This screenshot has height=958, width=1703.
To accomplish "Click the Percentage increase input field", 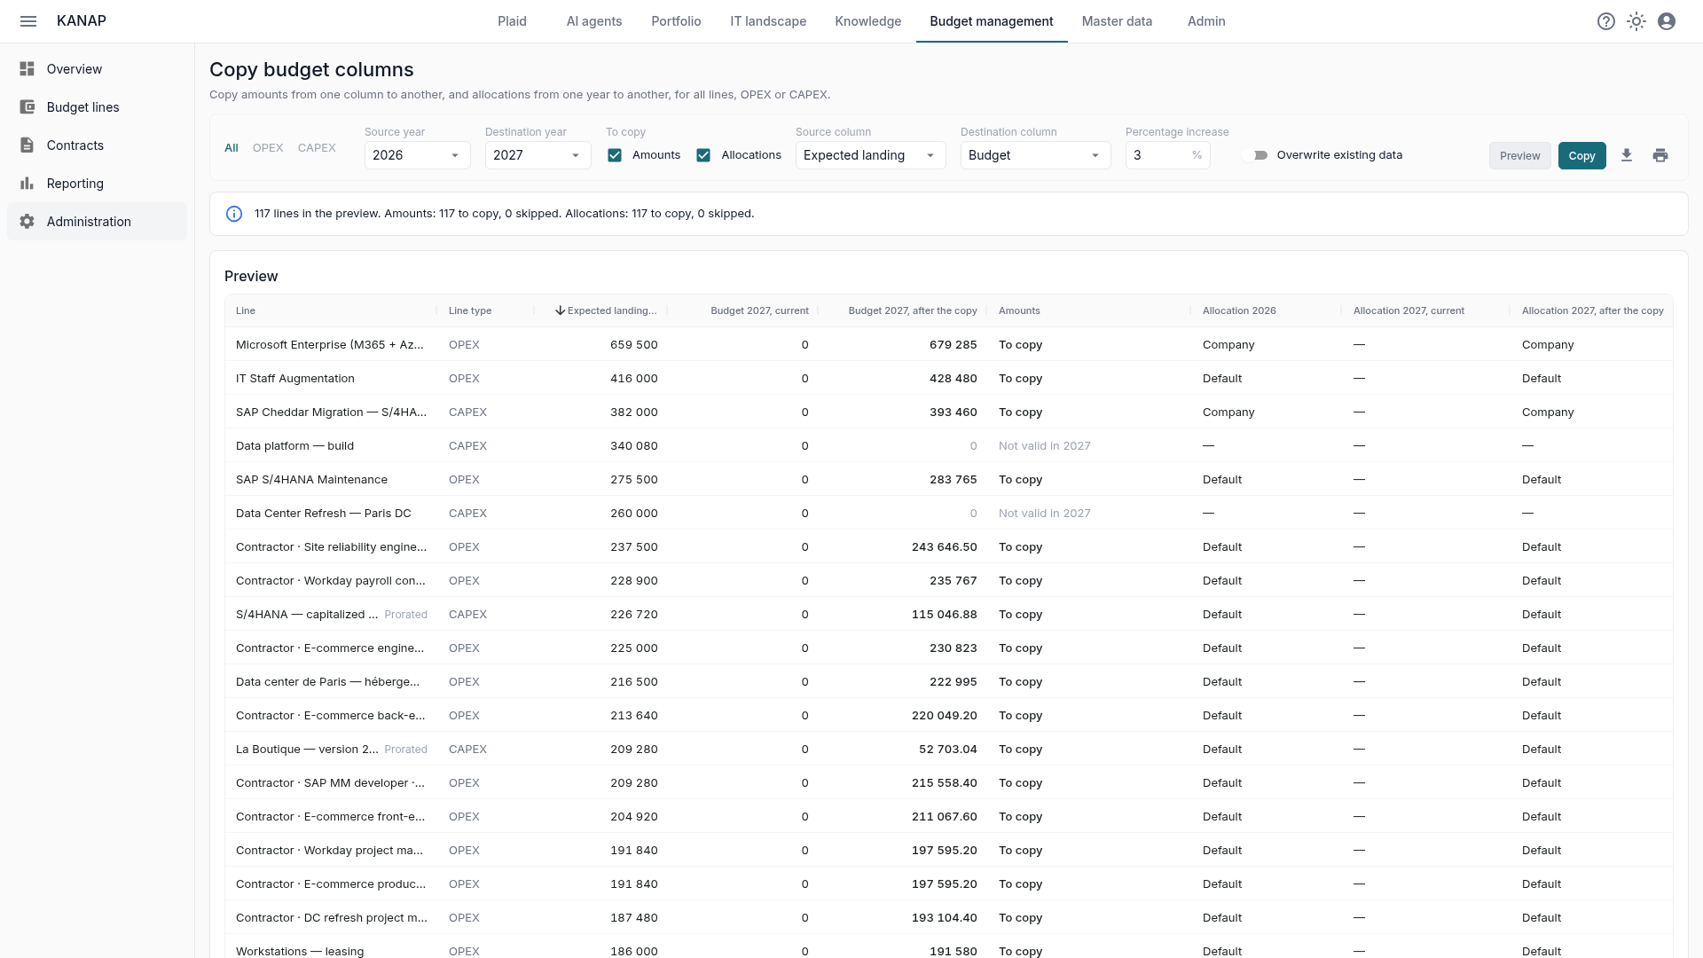I will 1167,155.
